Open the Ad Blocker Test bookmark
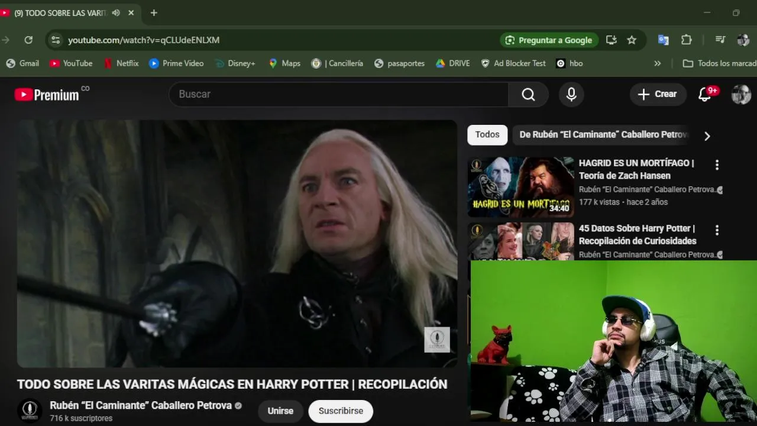The width and height of the screenshot is (757, 426). (x=513, y=63)
